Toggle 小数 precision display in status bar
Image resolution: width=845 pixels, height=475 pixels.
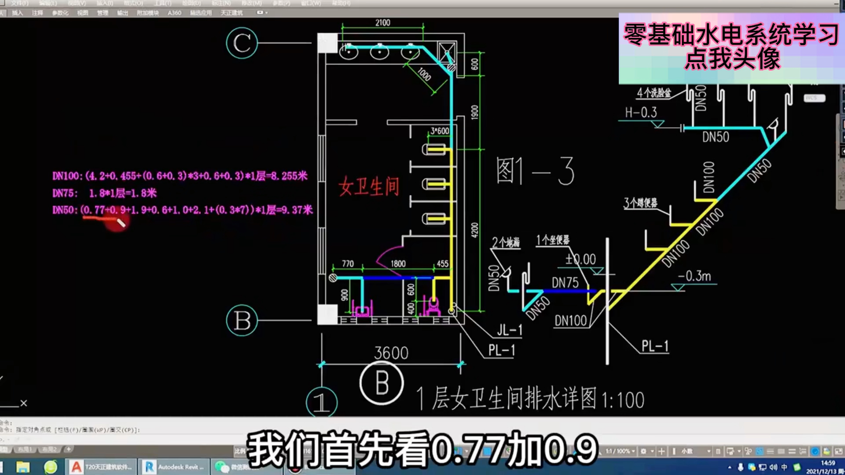[687, 451]
